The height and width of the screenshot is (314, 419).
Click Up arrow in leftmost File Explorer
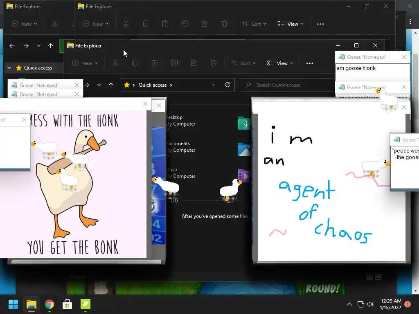pyautogui.click(x=50, y=46)
